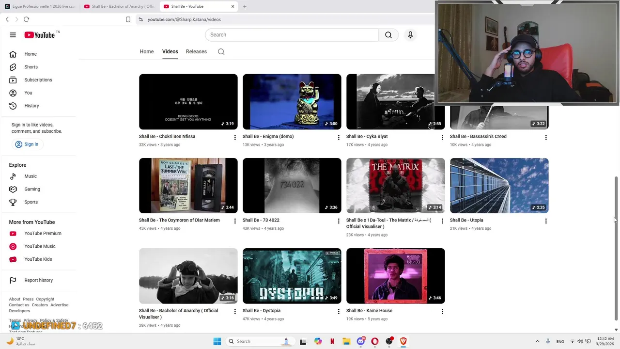This screenshot has width=620, height=349.
Task: Open title link Shall Be - Cyka Blyat
Action: pos(367,137)
